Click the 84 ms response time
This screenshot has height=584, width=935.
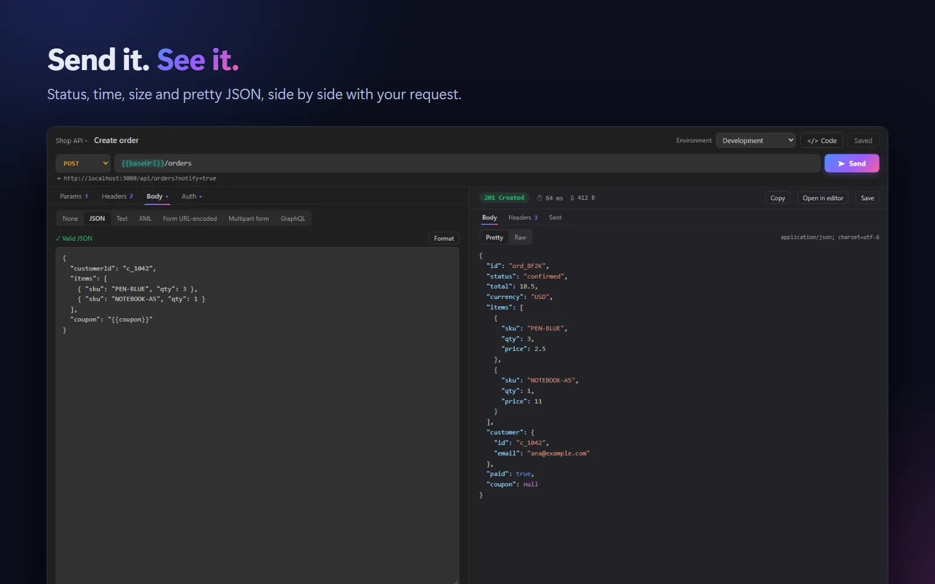(x=550, y=198)
